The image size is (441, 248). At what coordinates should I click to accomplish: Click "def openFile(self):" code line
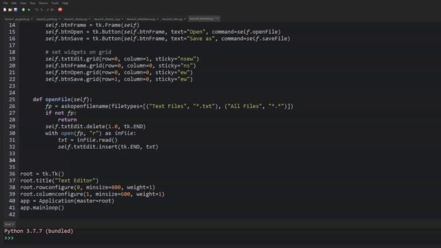pyautogui.click(x=63, y=99)
